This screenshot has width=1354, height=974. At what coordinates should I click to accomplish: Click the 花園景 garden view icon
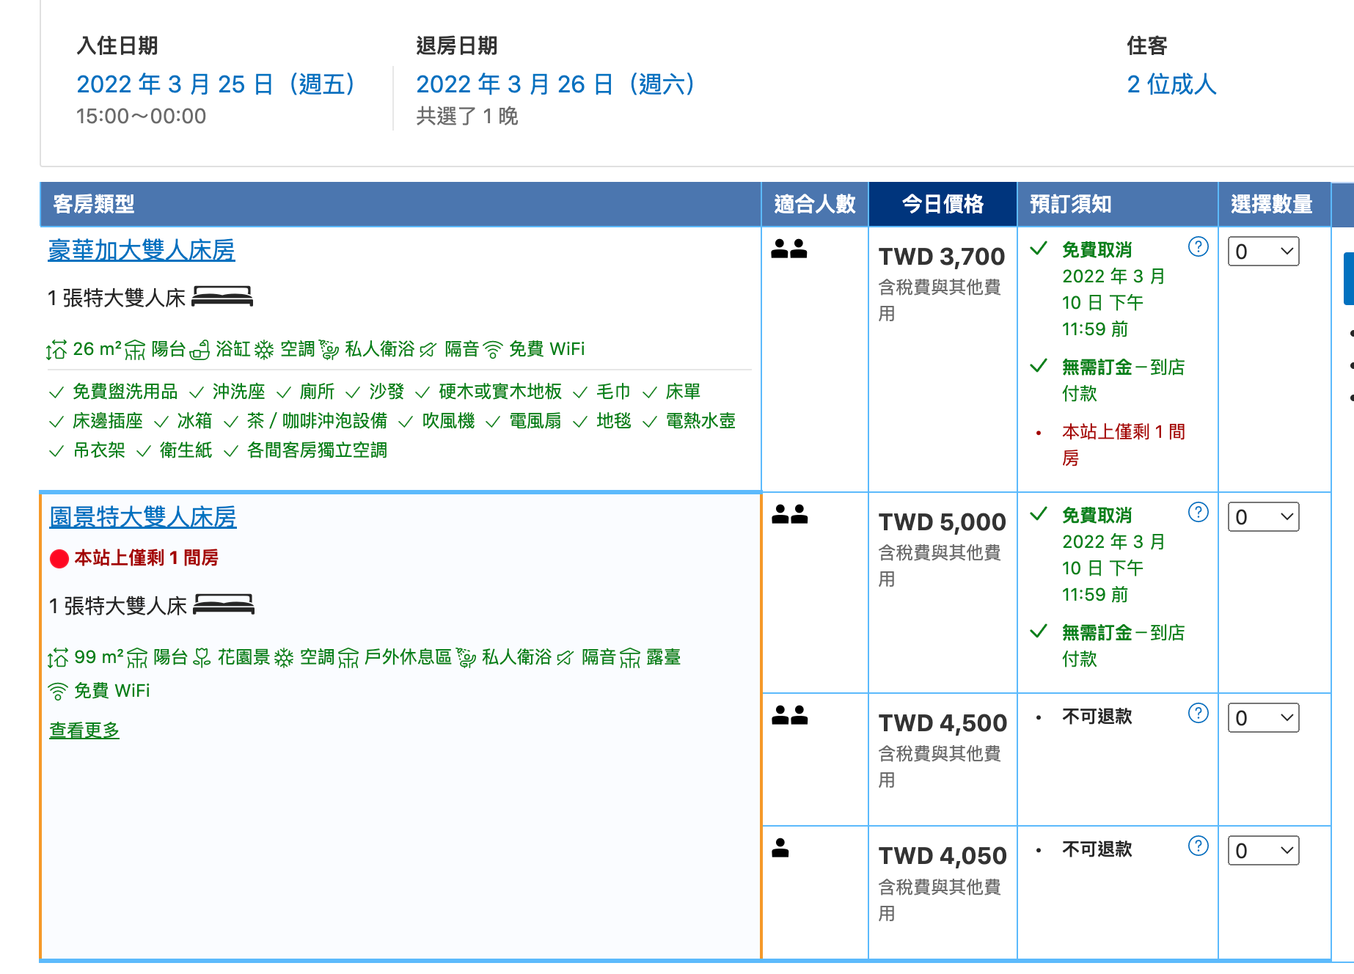click(202, 659)
